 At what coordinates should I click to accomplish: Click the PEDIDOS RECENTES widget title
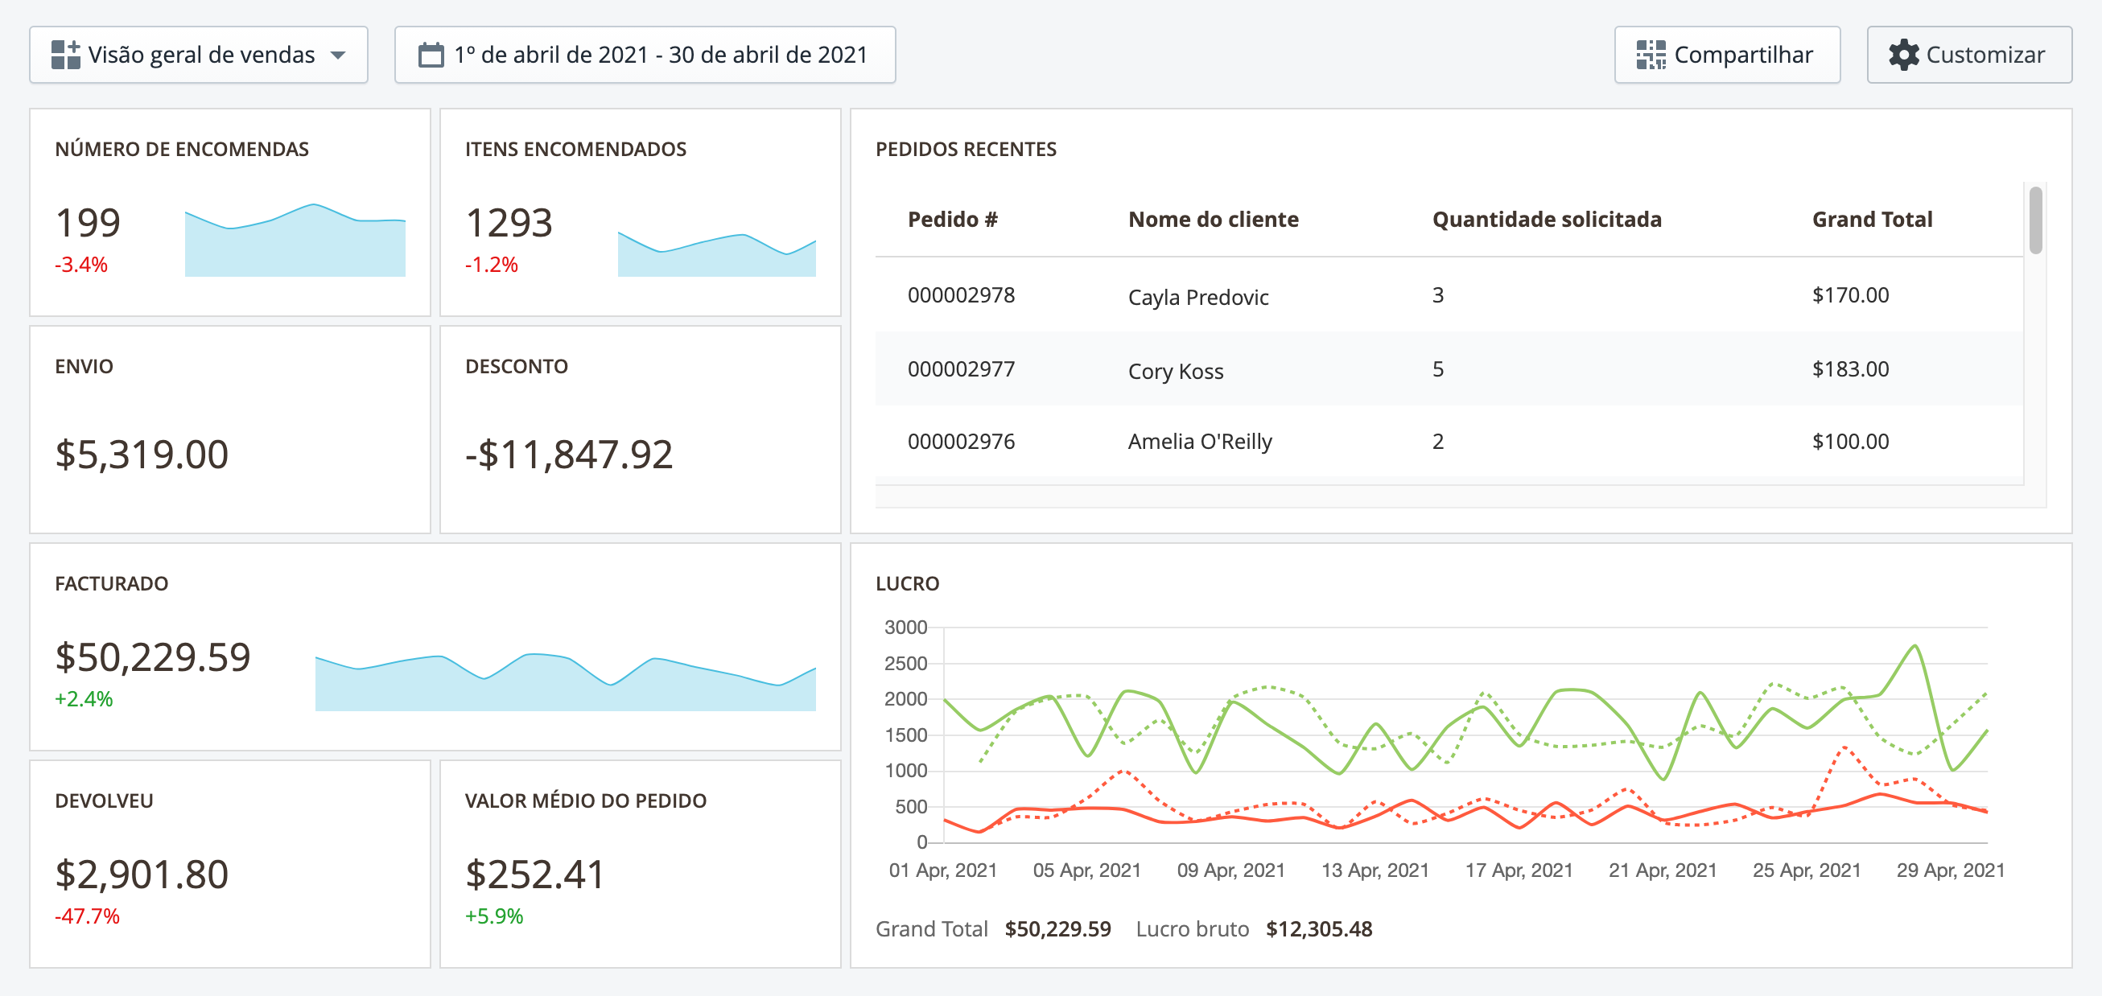click(x=967, y=150)
